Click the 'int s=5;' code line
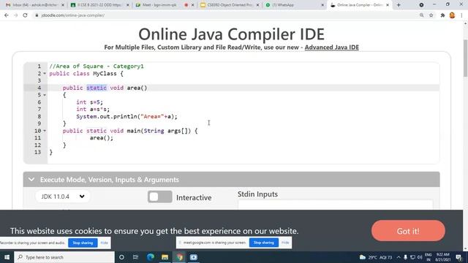Viewport: 468px width, 263px height. click(89, 102)
